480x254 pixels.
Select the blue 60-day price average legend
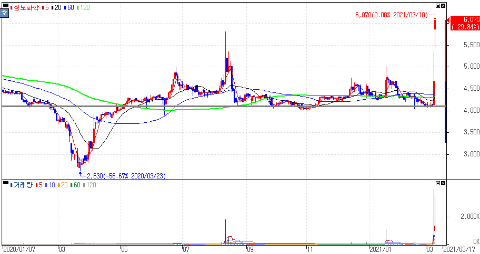pyautogui.click(x=69, y=8)
